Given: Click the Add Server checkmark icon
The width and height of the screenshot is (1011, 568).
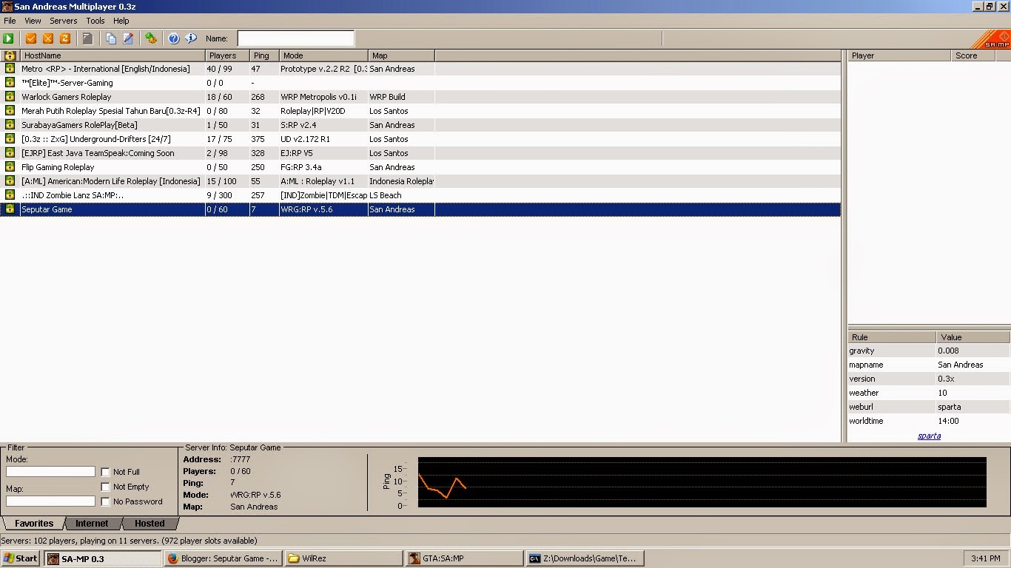Looking at the screenshot, I should click(31, 38).
